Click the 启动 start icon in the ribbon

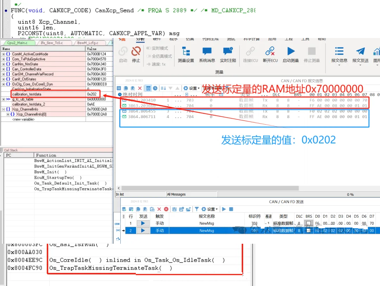click(123, 51)
